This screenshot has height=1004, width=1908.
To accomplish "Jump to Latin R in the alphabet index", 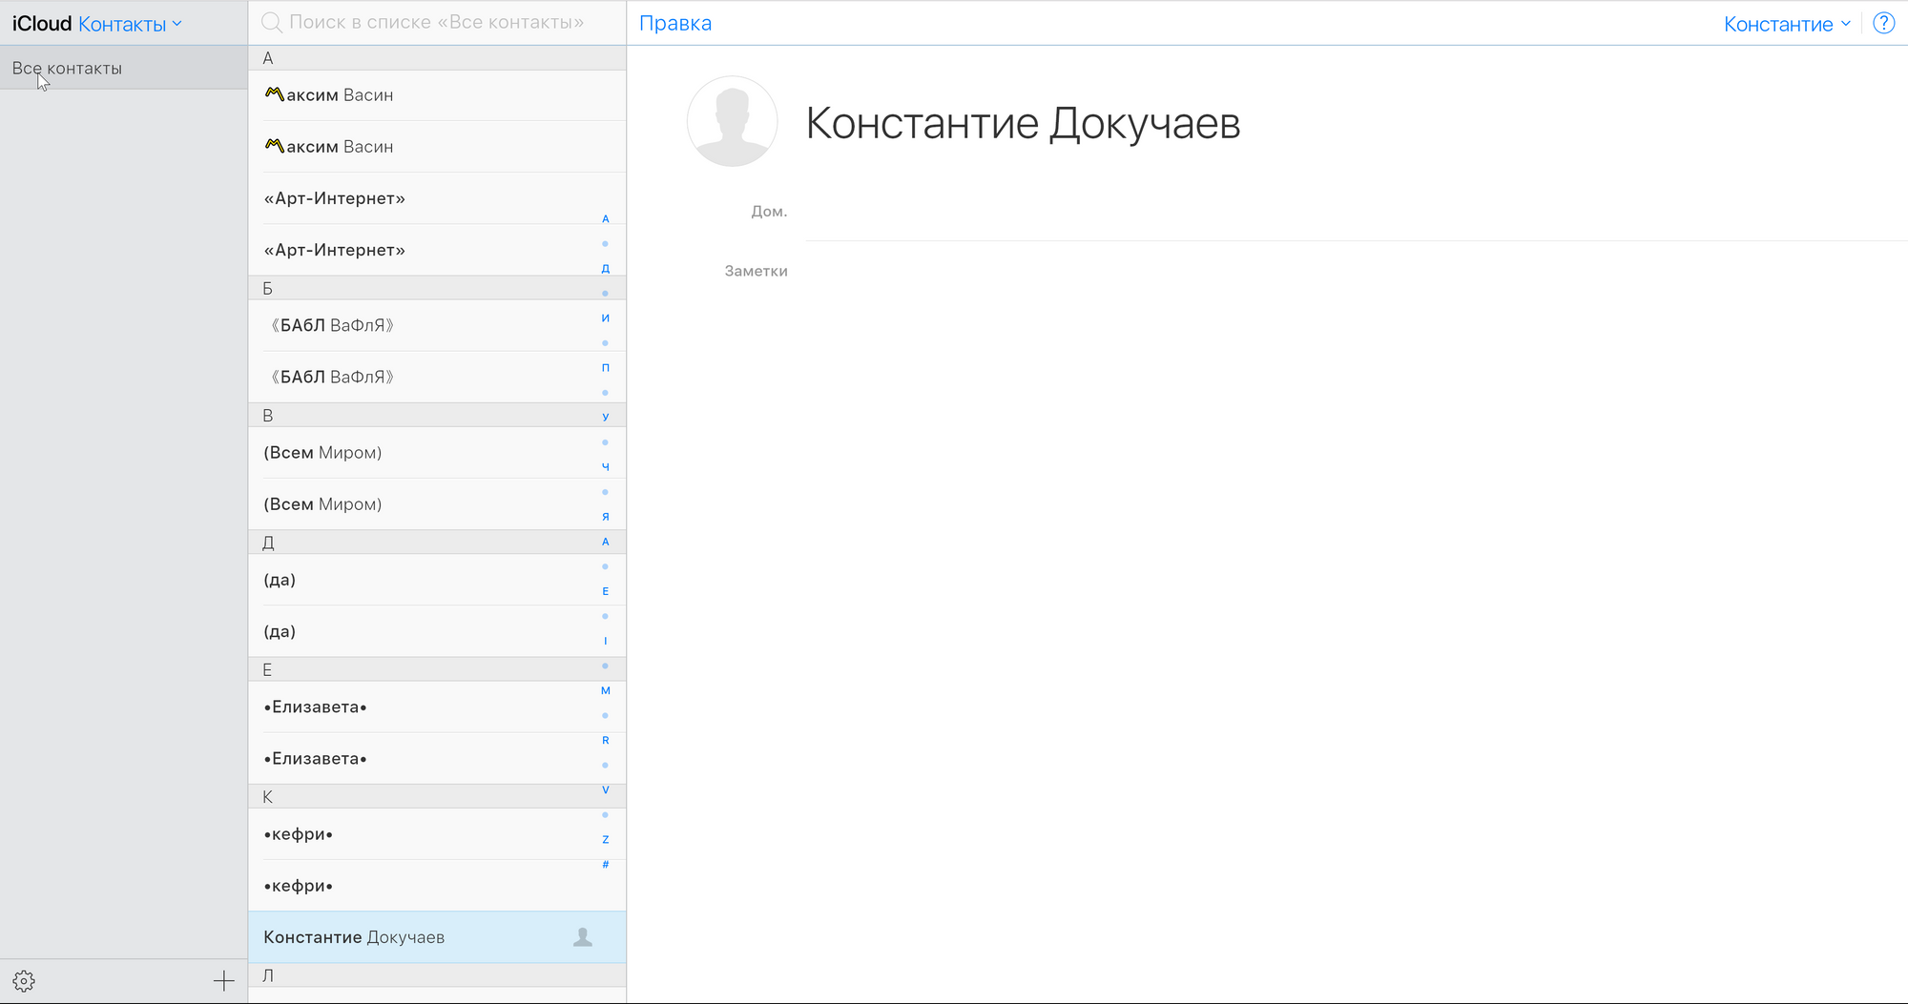I will 605,740.
